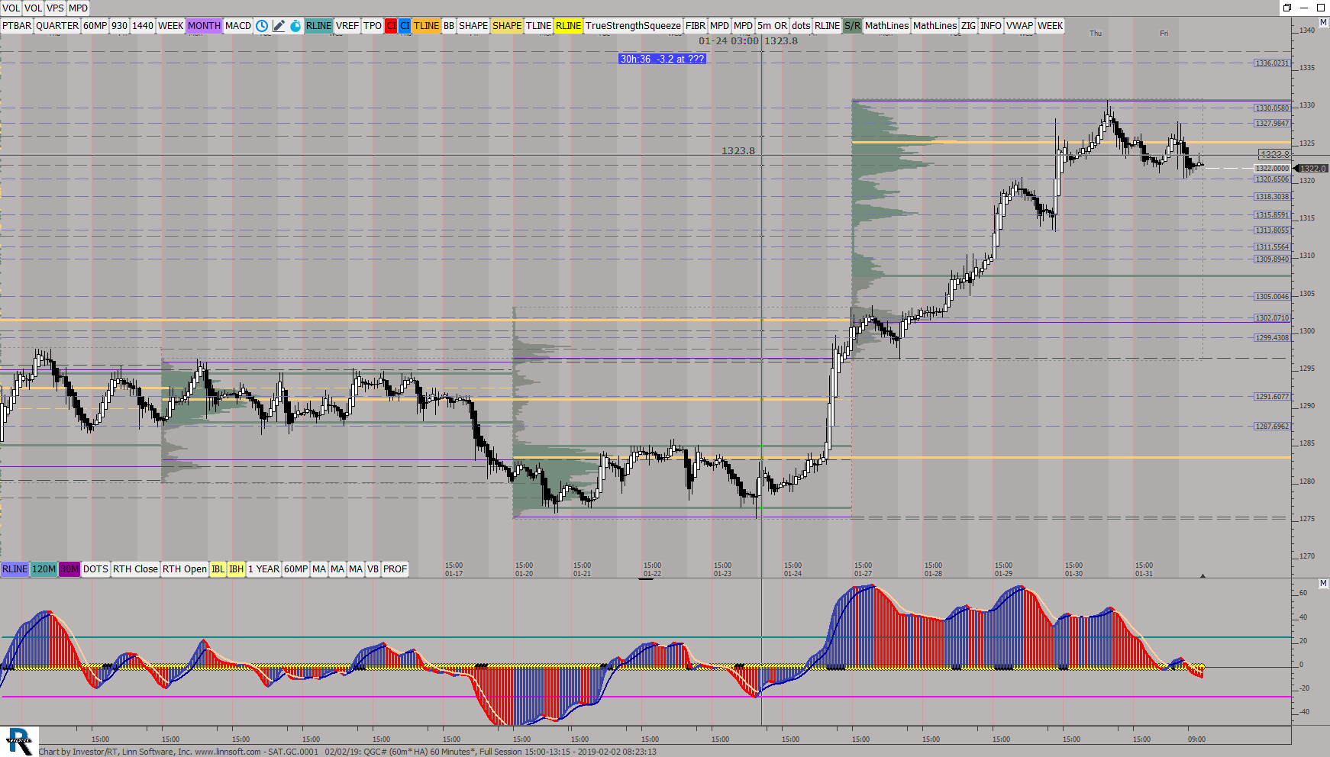Click the 1305.0046 price level label
This screenshot has height=757, width=1330.
pyautogui.click(x=1272, y=297)
